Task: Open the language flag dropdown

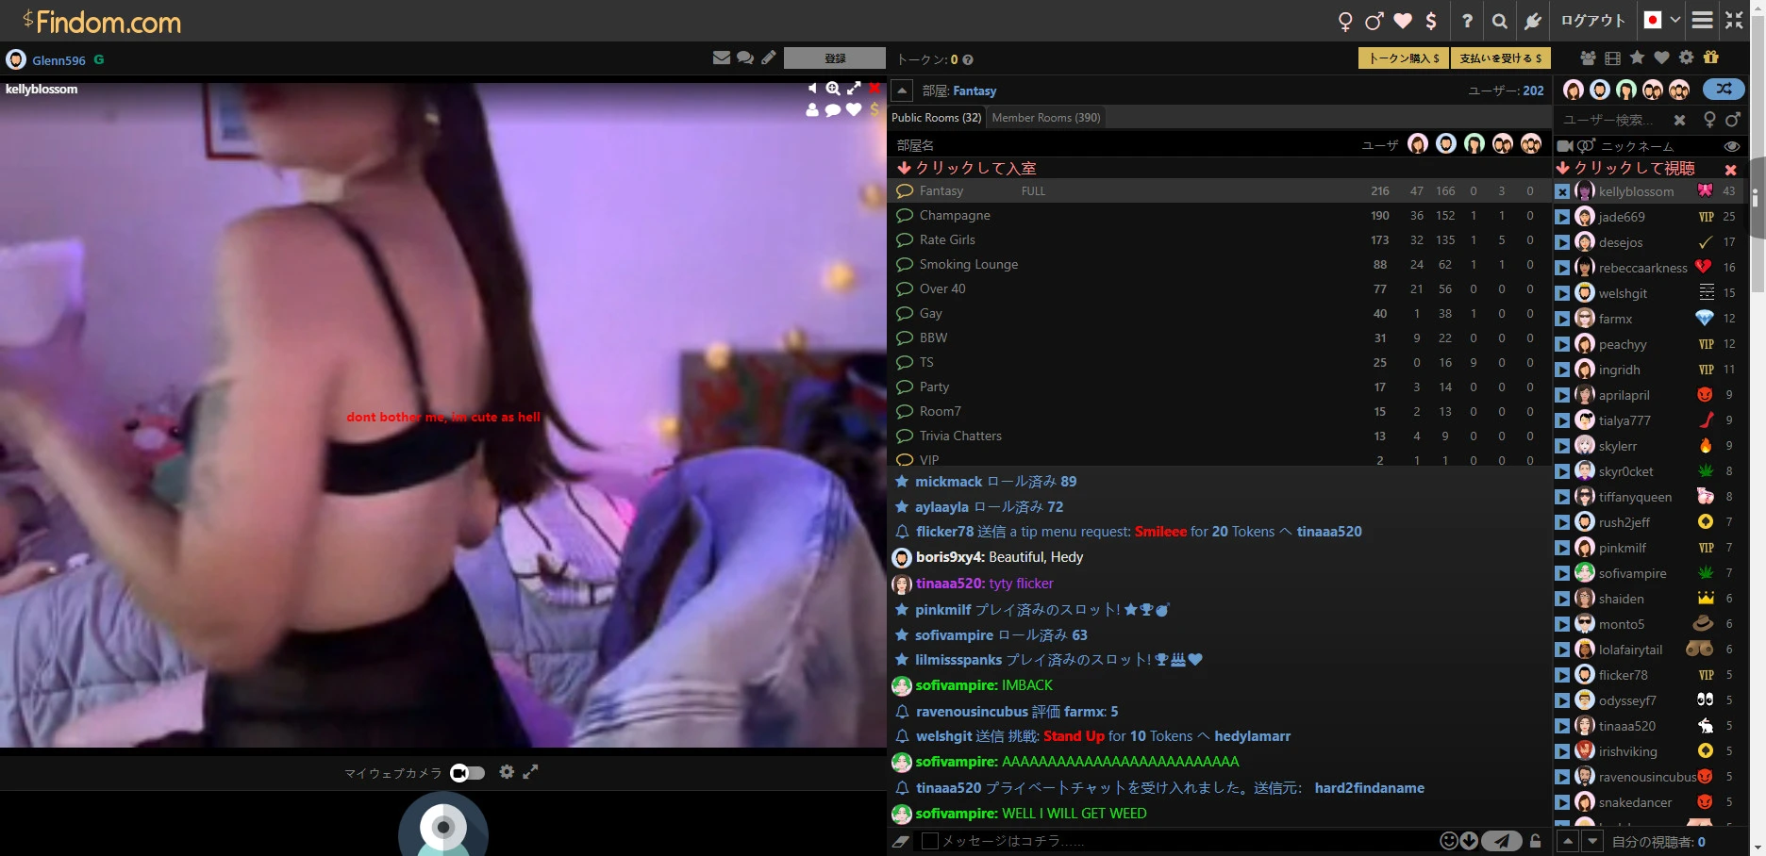Action: coord(1661,20)
